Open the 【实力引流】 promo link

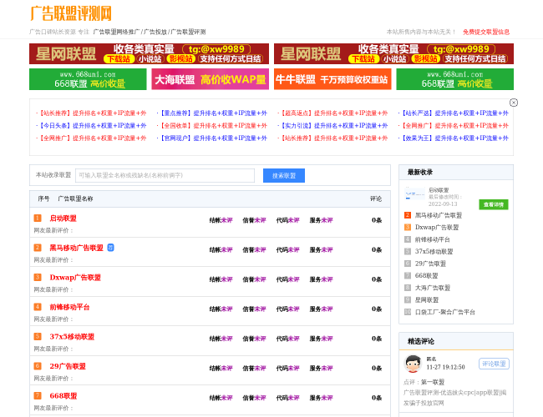click(x=333, y=125)
